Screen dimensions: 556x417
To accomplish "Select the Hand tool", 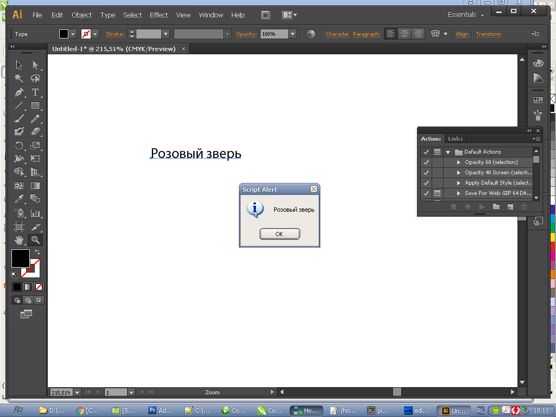I will pyautogui.click(x=19, y=240).
